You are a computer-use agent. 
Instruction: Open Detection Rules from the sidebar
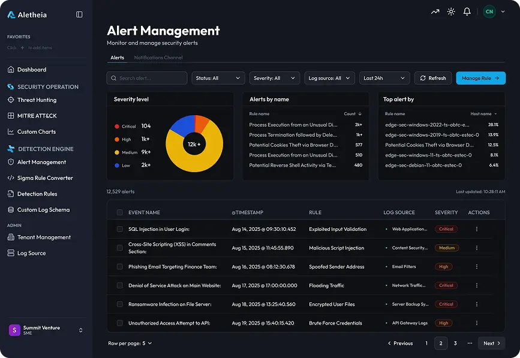click(37, 194)
